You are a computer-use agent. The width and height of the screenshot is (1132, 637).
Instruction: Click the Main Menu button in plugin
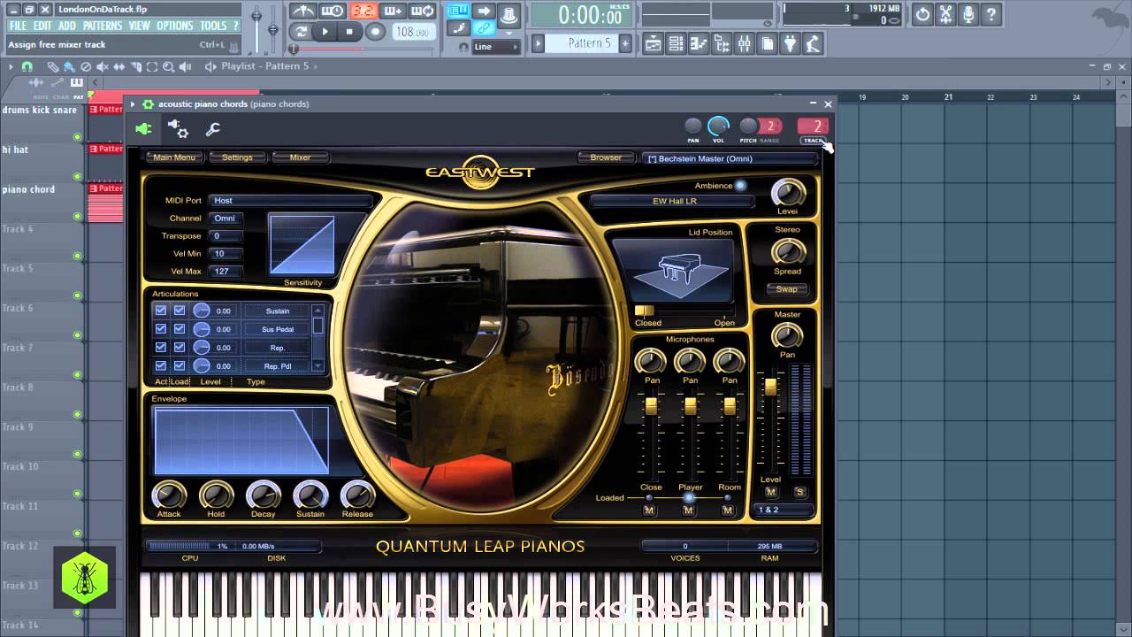pos(174,157)
